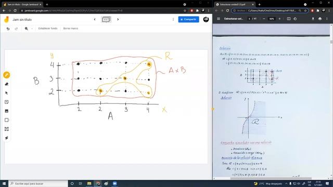Open Zoom app from taskbar

[114, 183]
